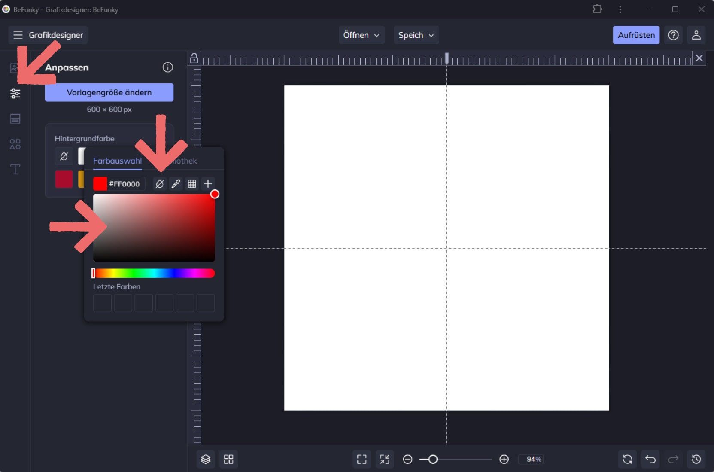Zoom out with minus icon
This screenshot has height=472, width=714.
click(407, 459)
